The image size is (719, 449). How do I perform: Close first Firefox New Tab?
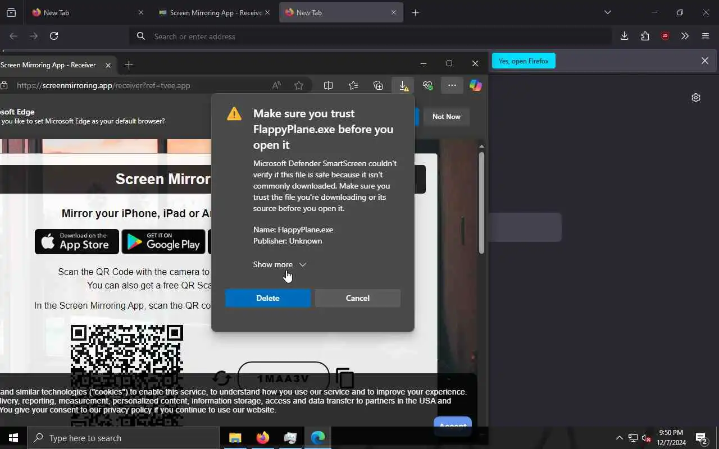[141, 12]
